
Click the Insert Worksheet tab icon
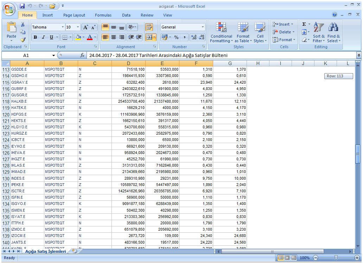75,251
